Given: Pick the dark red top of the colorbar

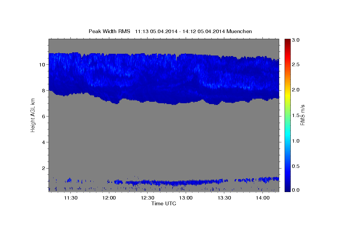Looking at the screenshot, I should pyautogui.click(x=287, y=40).
